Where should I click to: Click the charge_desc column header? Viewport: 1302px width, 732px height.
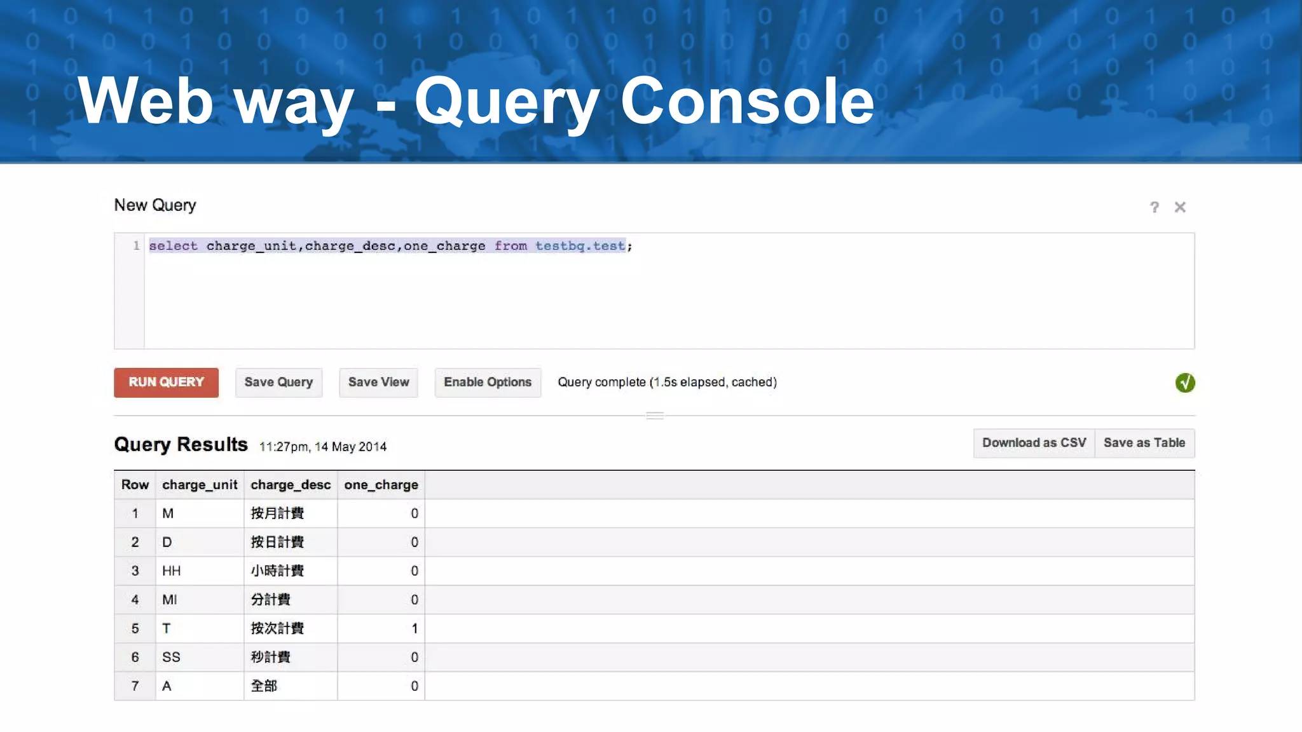[x=291, y=485]
